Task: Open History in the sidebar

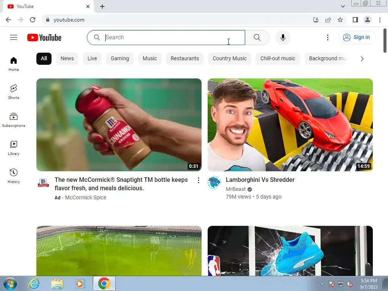Action: click(14, 176)
